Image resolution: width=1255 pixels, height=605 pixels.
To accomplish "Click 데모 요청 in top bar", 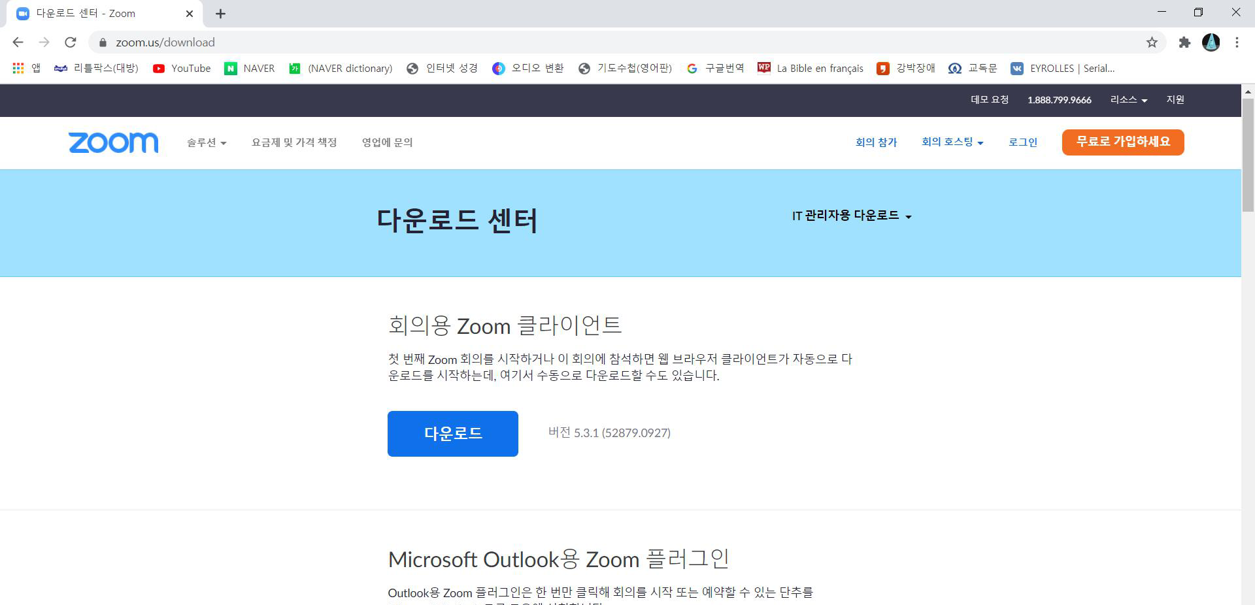I will pyautogui.click(x=990, y=100).
